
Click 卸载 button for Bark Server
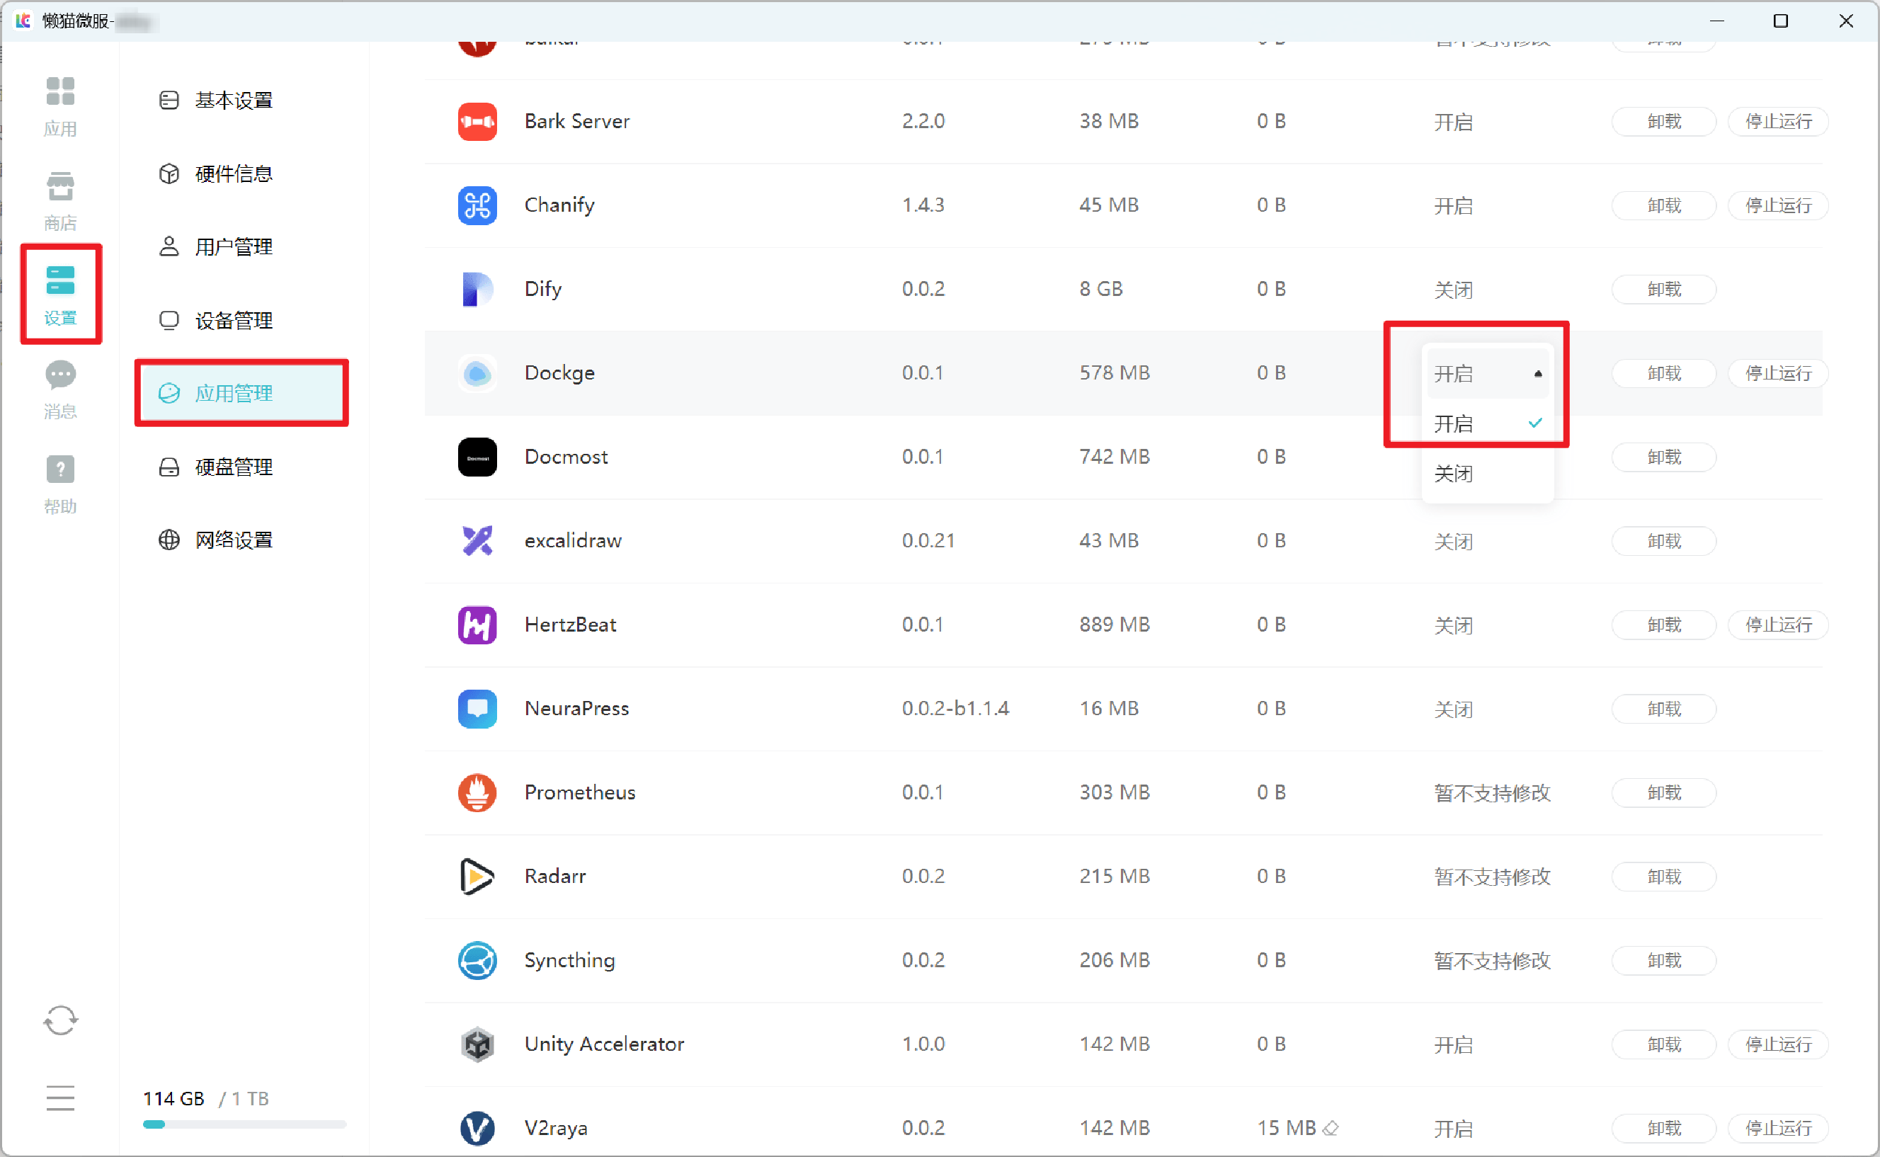pyautogui.click(x=1663, y=121)
